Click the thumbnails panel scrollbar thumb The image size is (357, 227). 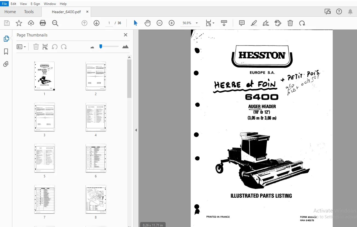129,79
